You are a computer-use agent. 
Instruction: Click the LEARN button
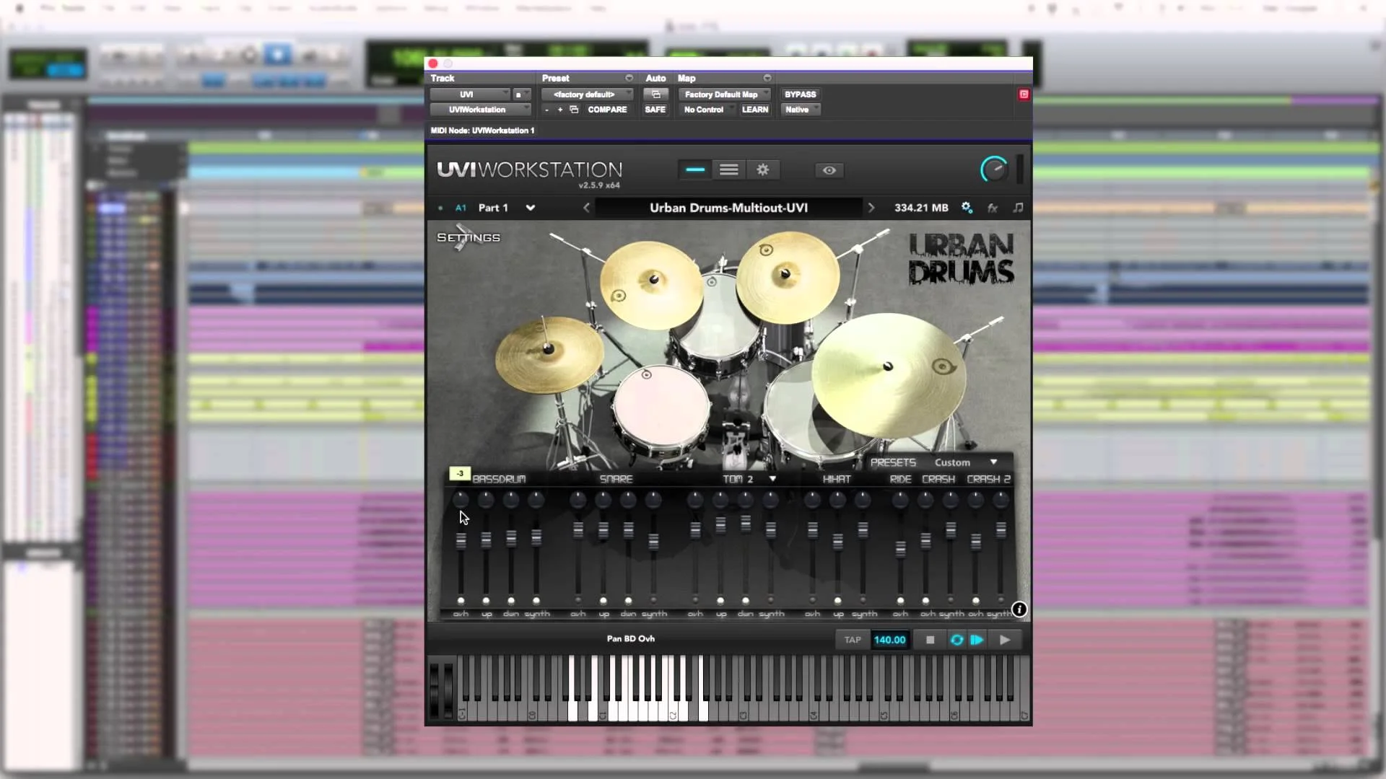pos(755,109)
